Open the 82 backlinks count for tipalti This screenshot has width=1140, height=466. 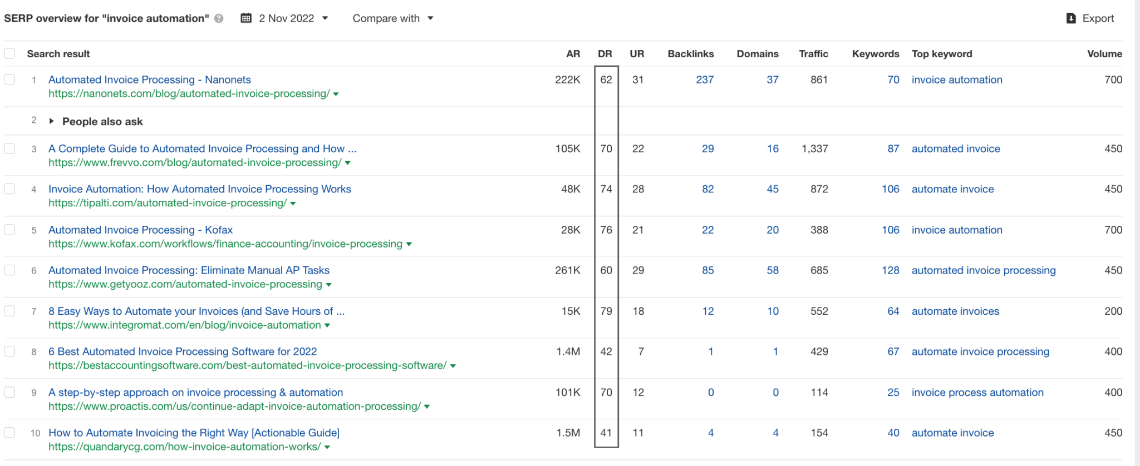708,189
